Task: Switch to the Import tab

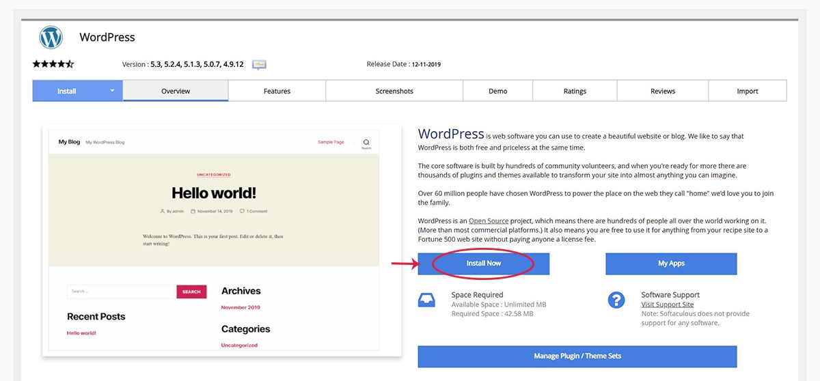Action: pos(748,91)
